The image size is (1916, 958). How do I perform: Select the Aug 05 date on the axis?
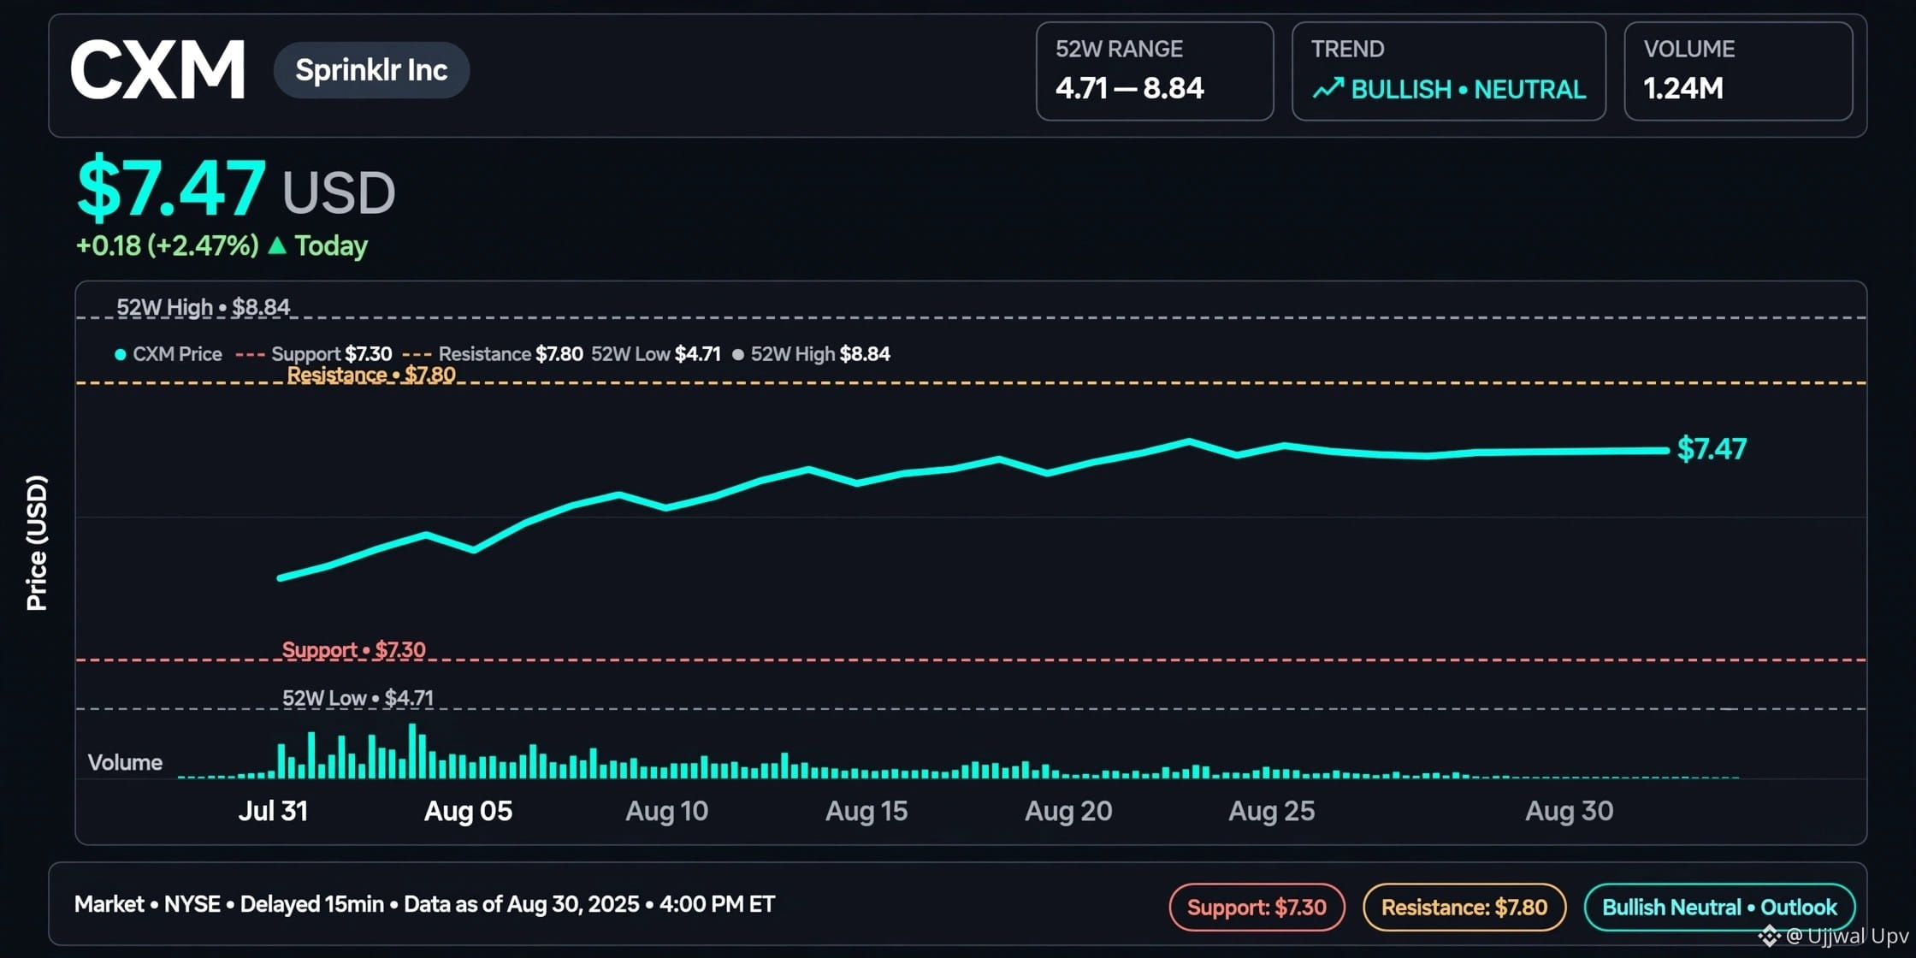point(468,811)
